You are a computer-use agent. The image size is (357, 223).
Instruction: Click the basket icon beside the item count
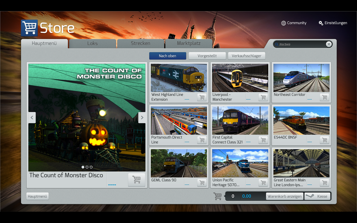pos(218,196)
